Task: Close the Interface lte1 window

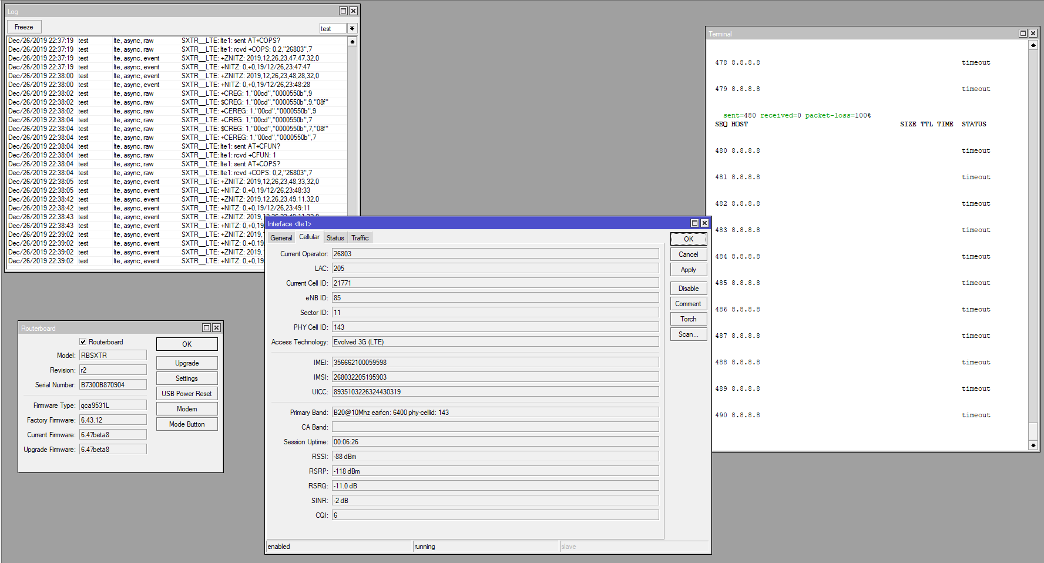Action: [704, 223]
